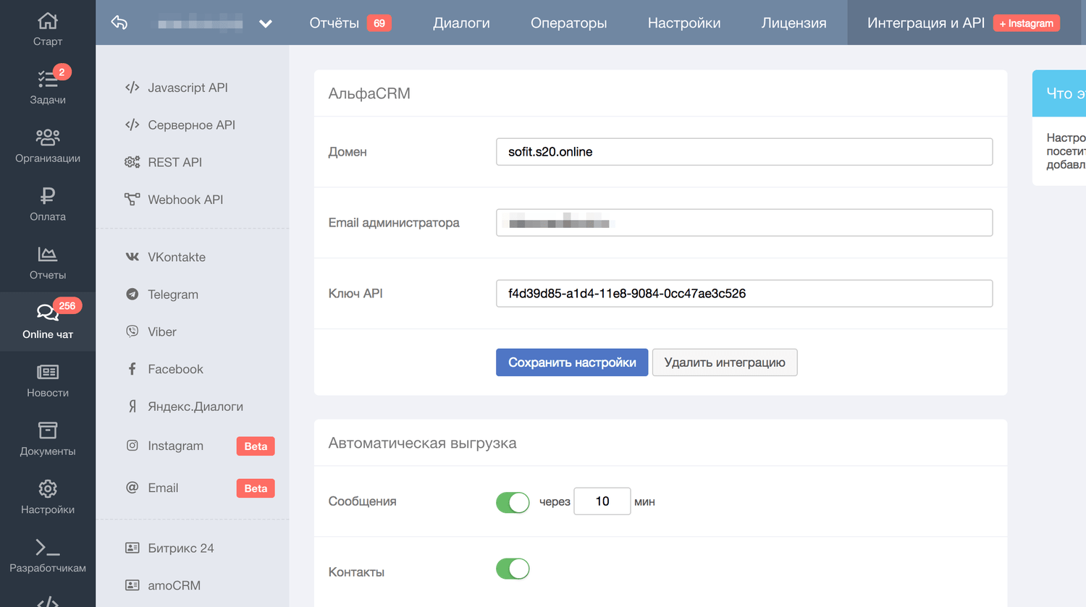Click the REST API gears icon
Image resolution: width=1086 pixels, height=607 pixels.
click(x=132, y=162)
